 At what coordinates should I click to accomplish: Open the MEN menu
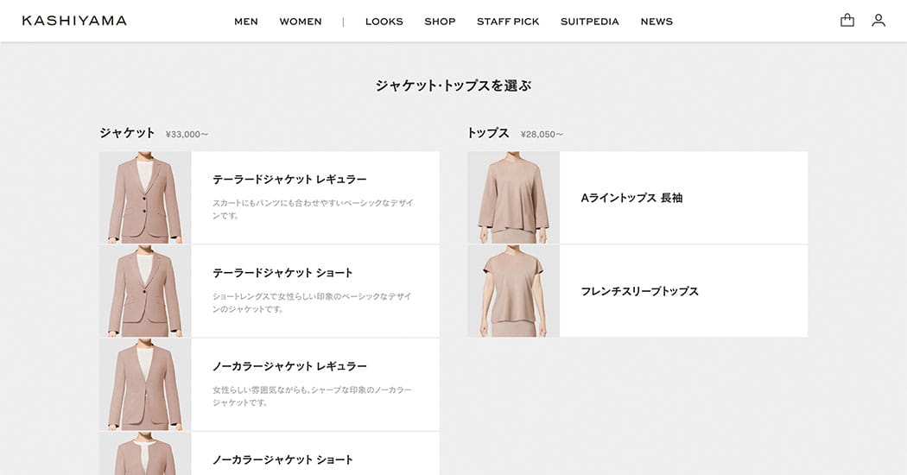[246, 22]
